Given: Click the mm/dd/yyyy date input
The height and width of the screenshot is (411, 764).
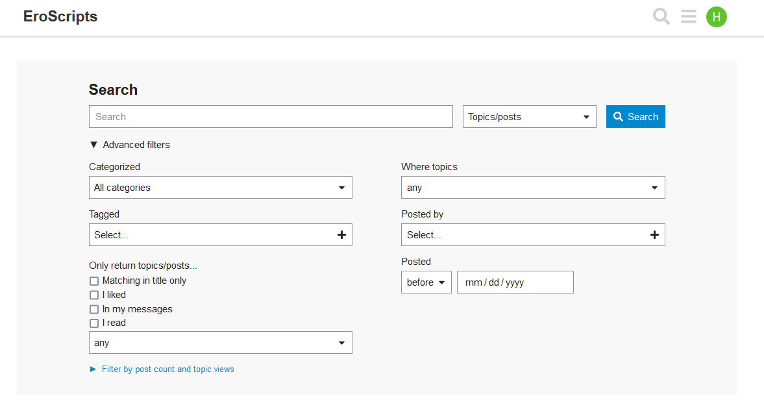Looking at the screenshot, I should click(x=515, y=282).
